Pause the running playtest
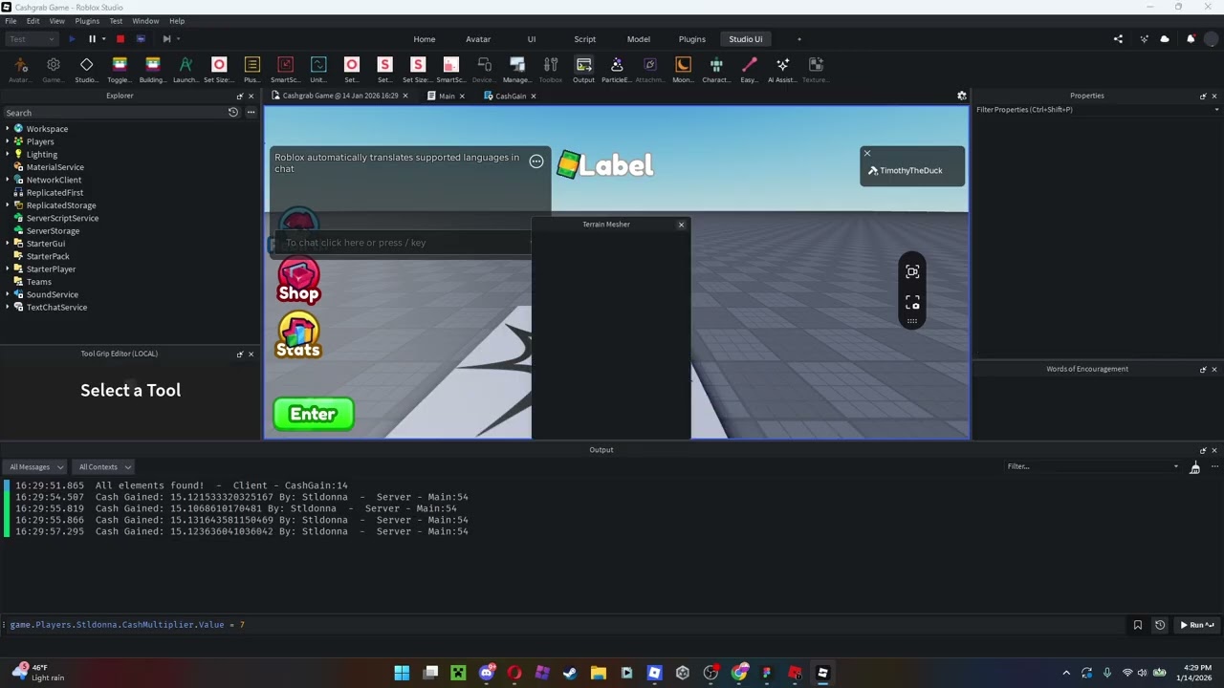The width and height of the screenshot is (1224, 688). pyautogui.click(x=92, y=39)
